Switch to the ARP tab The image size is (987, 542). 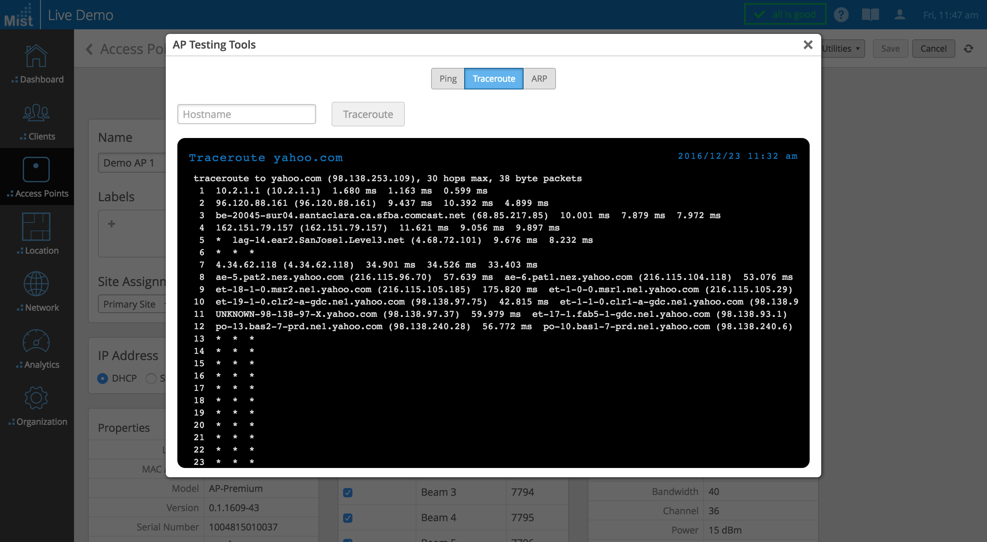click(539, 79)
